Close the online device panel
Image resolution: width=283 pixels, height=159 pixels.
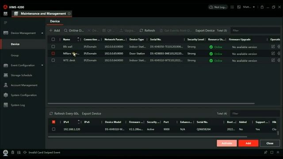(270, 143)
